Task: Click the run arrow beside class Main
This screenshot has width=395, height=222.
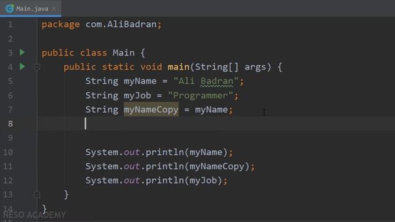Action: point(22,52)
